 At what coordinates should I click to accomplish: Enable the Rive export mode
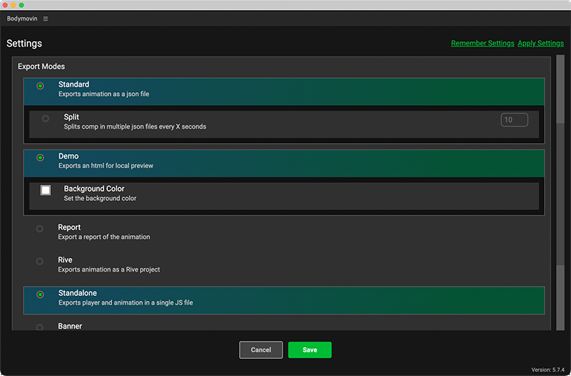40,261
